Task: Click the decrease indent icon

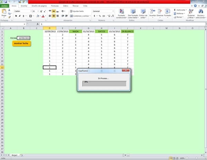Action: pos(63,16)
